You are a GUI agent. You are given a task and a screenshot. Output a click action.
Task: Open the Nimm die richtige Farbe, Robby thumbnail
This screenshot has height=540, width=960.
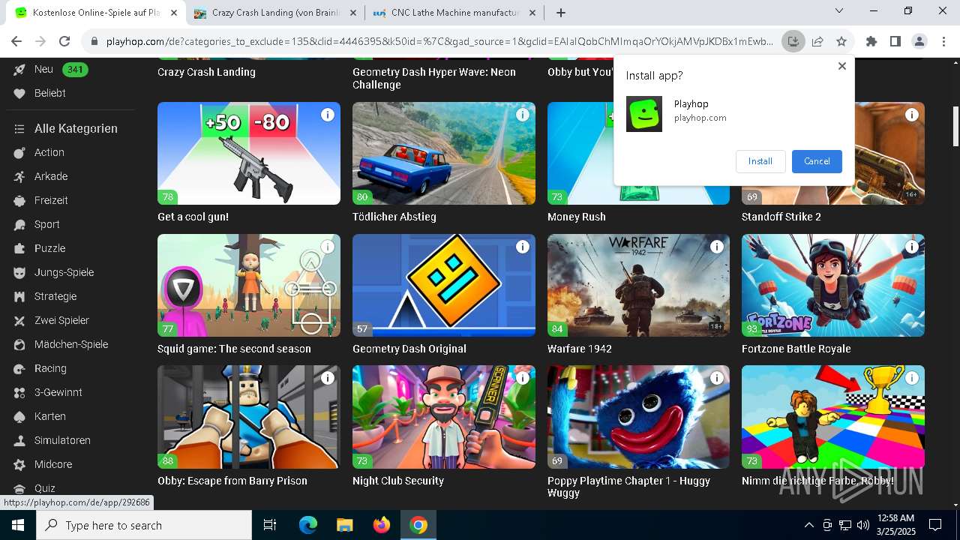click(x=833, y=417)
